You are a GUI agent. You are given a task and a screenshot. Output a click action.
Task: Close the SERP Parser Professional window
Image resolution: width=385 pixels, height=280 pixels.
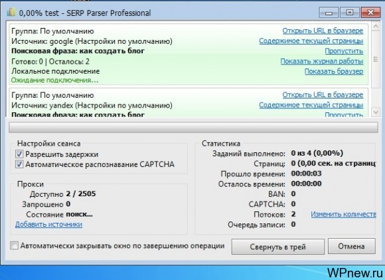pyautogui.click(x=371, y=12)
